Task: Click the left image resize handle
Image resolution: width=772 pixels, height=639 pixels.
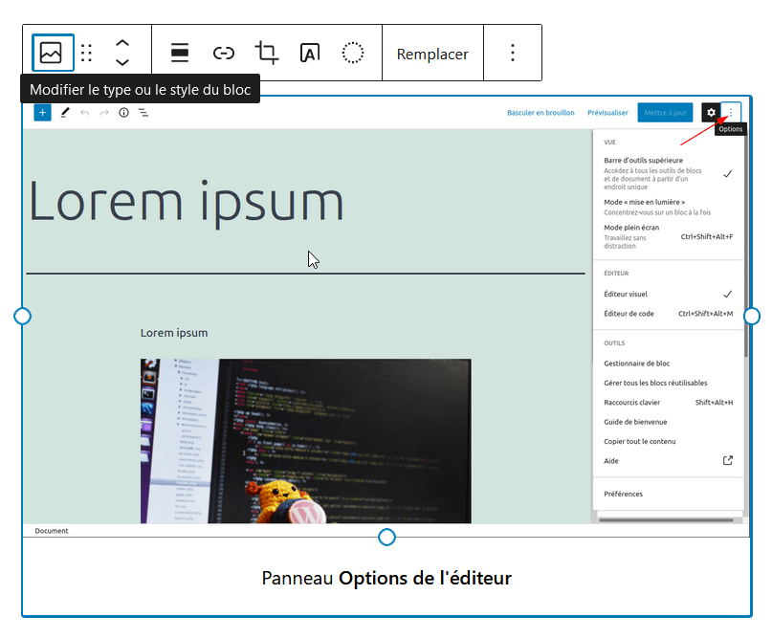Action: point(22,316)
